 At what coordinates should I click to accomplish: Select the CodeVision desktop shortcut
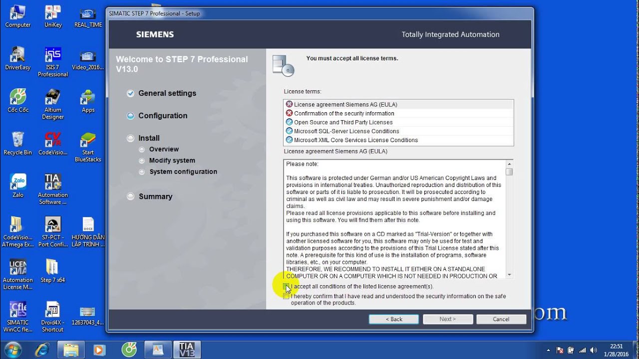[x=52, y=144]
